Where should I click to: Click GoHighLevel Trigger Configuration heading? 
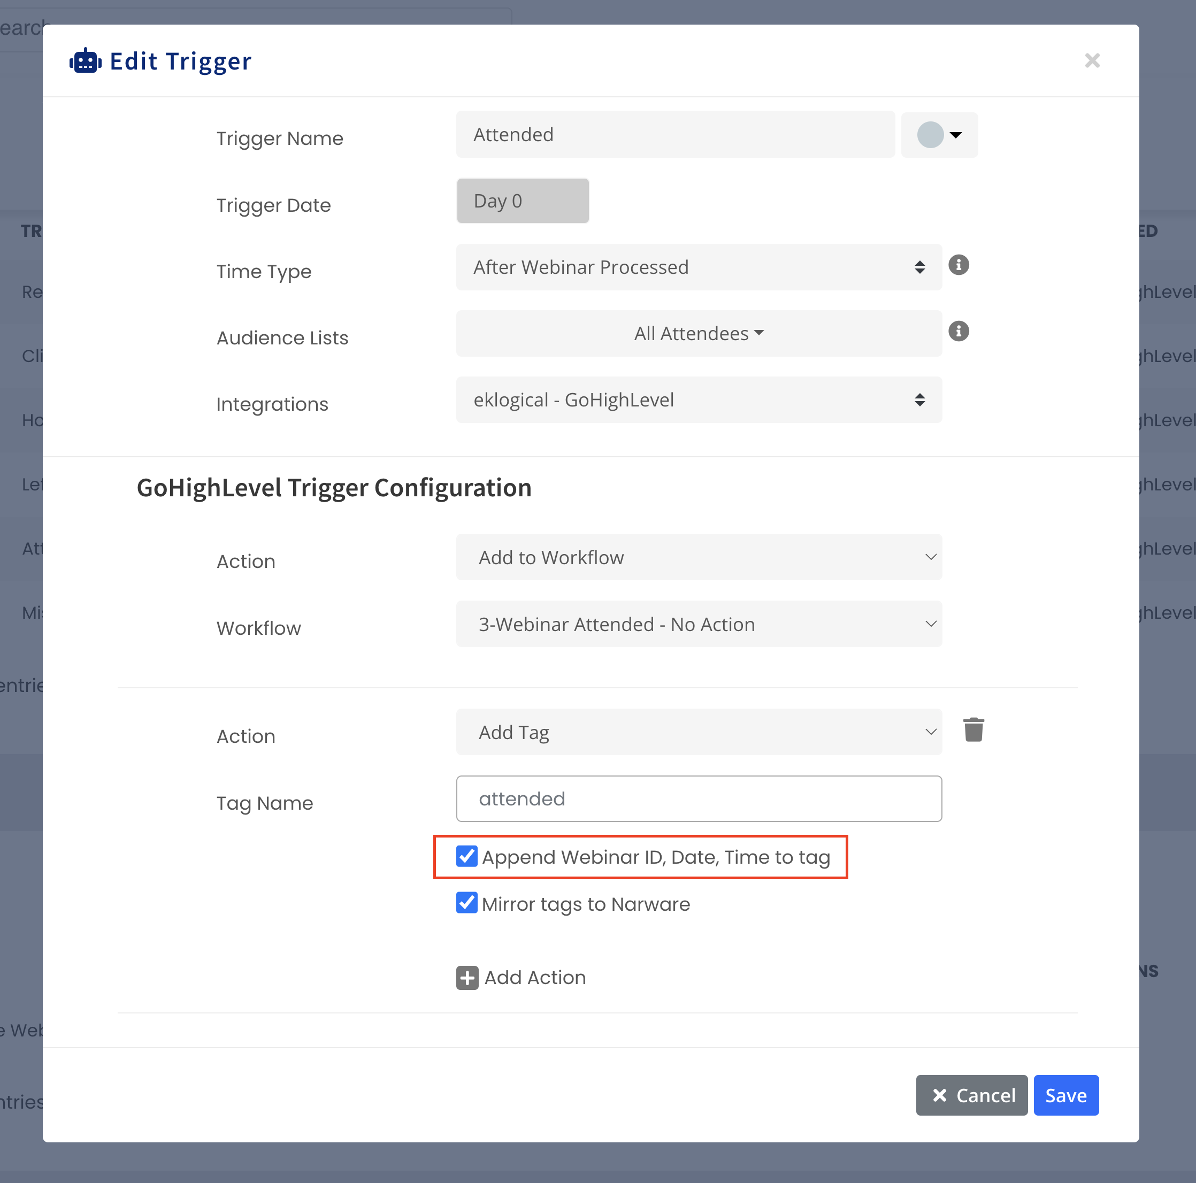coord(334,488)
